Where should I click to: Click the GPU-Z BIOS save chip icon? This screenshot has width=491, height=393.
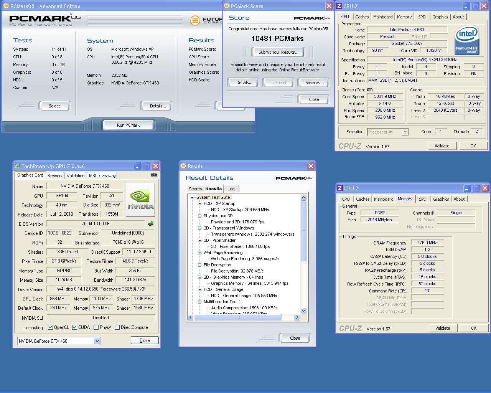point(151,223)
